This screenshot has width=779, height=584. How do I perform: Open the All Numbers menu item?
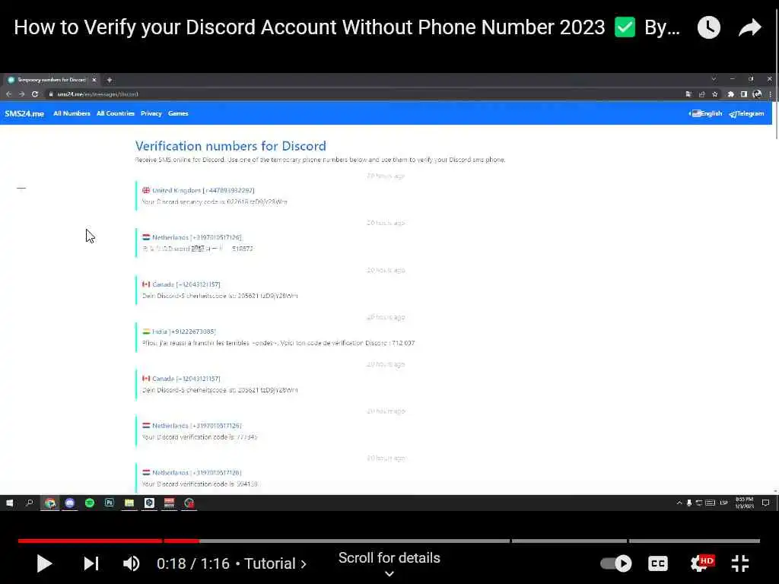(x=72, y=114)
